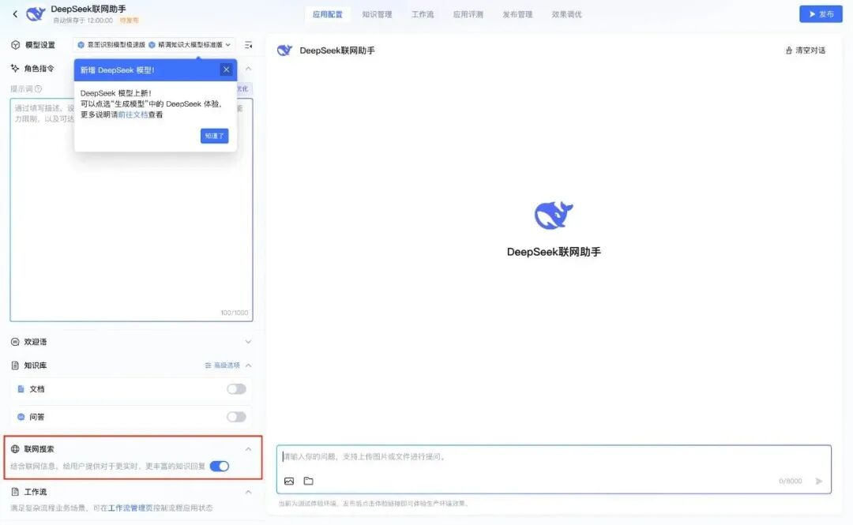Select the 应用配置 tab
The height and width of the screenshot is (525, 853).
click(328, 14)
